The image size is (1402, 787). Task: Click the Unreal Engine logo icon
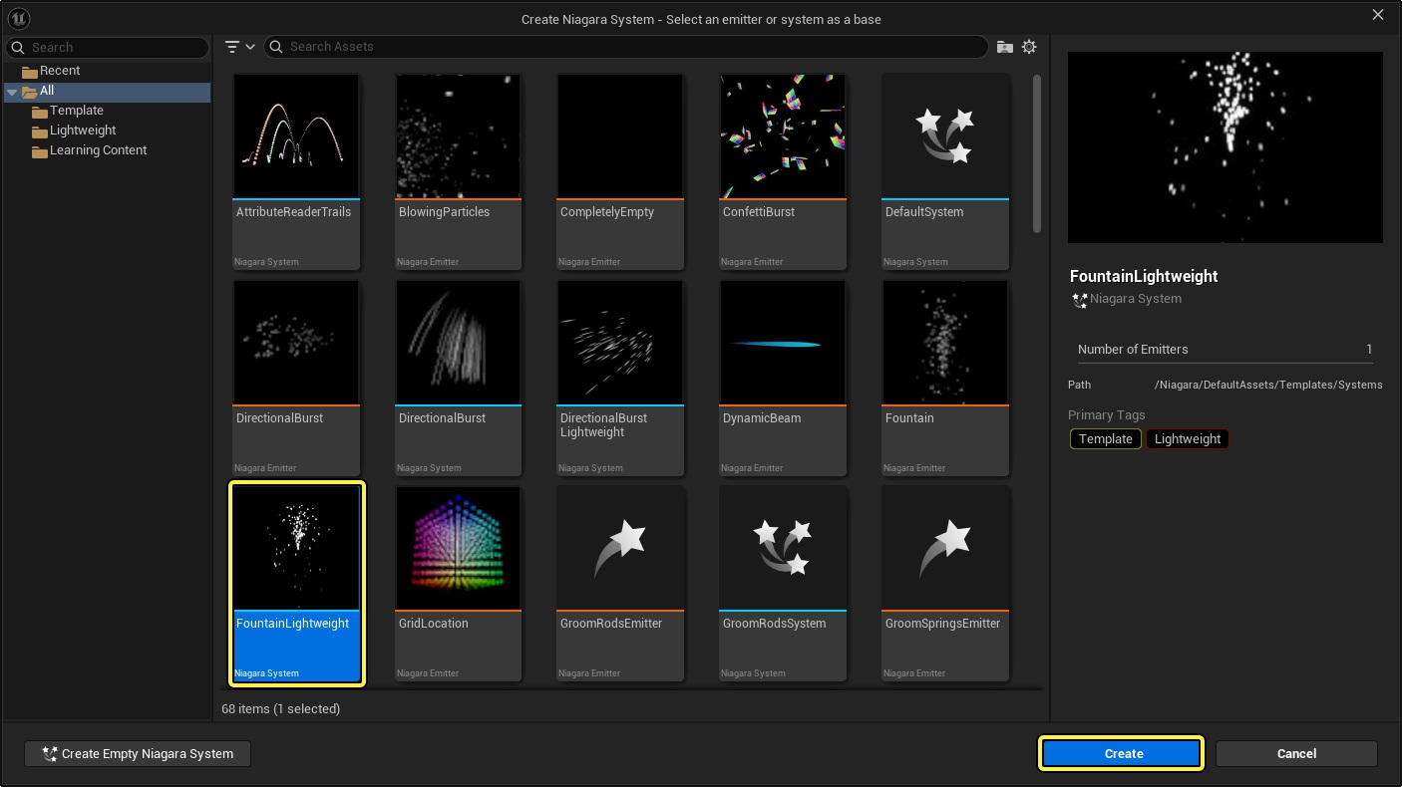pyautogui.click(x=18, y=18)
